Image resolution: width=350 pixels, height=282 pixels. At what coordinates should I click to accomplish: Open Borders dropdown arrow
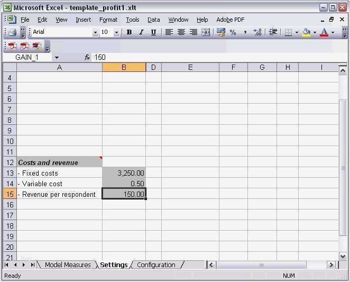pos(297,33)
